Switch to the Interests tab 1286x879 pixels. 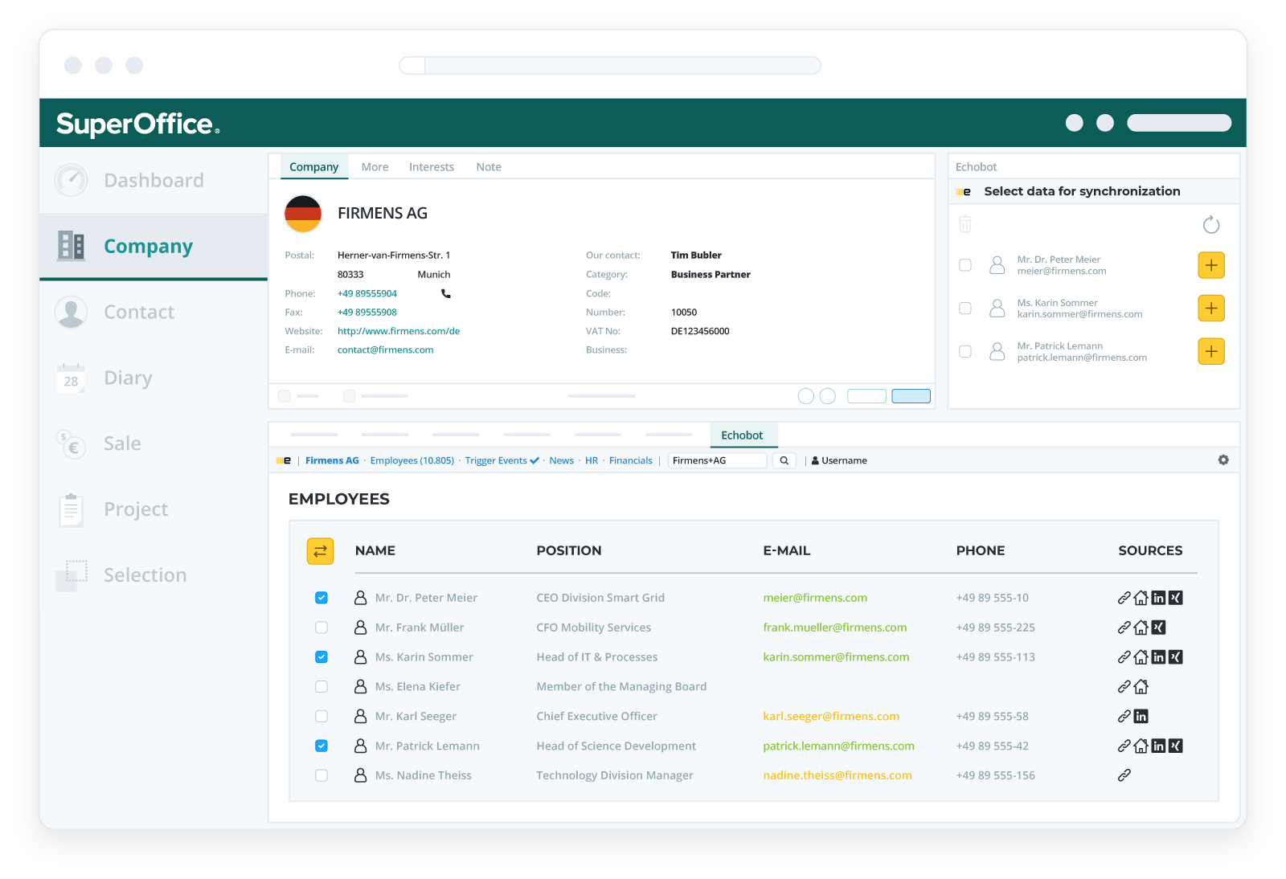click(x=432, y=166)
